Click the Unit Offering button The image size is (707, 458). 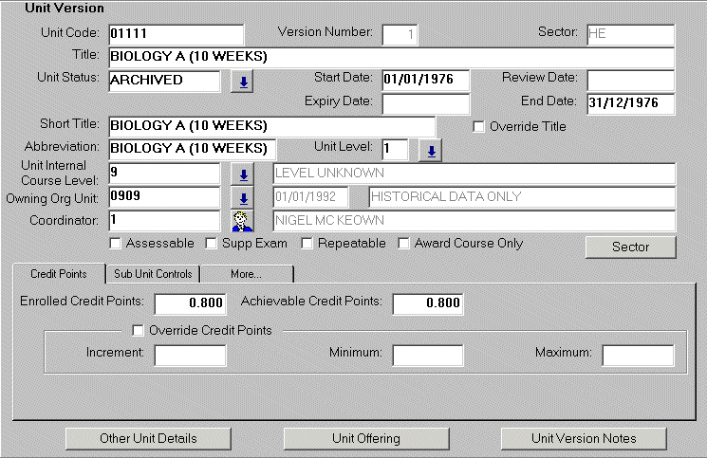pos(366,438)
